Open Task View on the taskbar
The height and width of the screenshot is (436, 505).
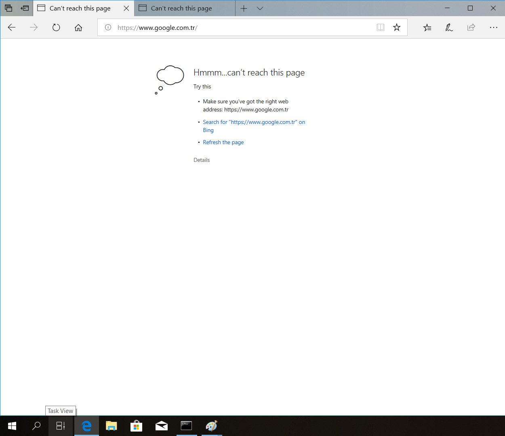61,426
